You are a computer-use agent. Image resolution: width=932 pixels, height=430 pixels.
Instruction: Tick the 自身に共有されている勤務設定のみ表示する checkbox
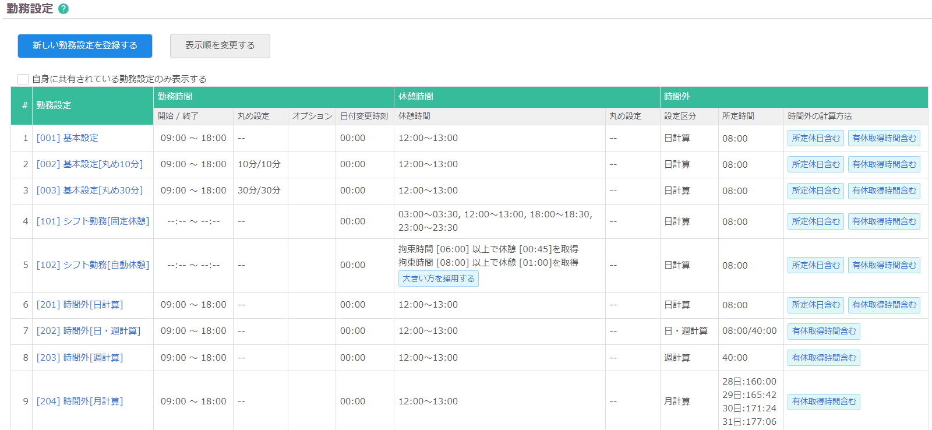23,79
